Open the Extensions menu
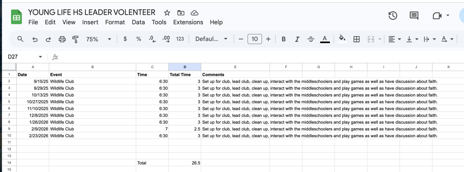This screenshot has width=464, height=172. (x=188, y=22)
